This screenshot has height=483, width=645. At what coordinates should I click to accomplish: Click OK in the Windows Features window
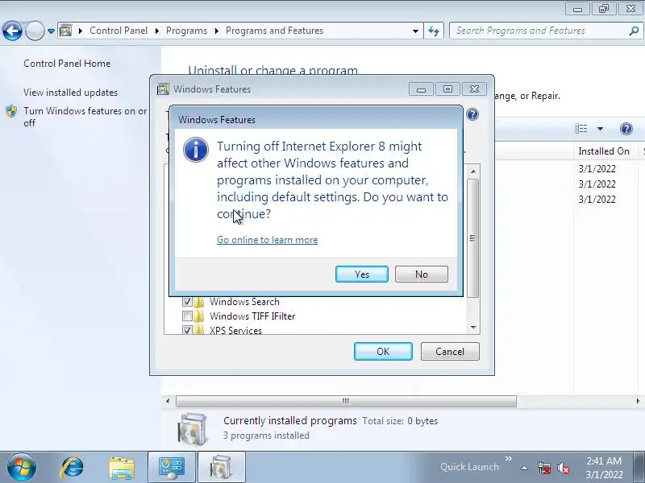click(x=383, y=352)
